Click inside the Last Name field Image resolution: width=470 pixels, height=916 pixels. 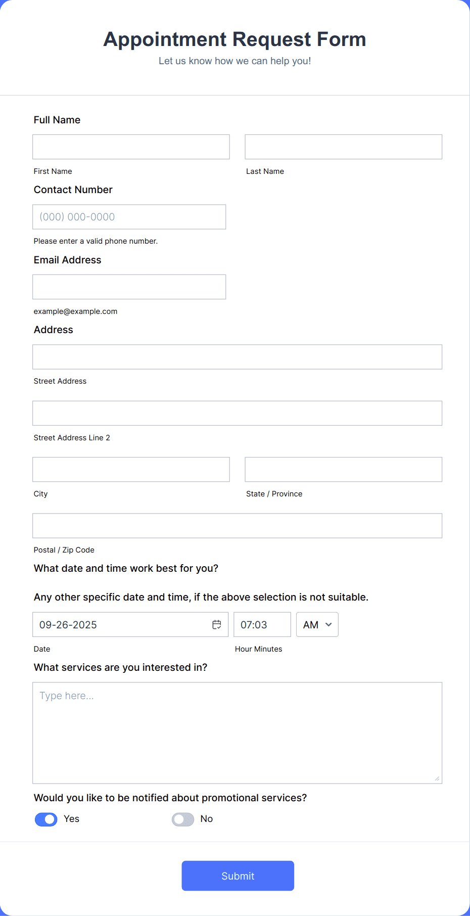click(343, 147)
